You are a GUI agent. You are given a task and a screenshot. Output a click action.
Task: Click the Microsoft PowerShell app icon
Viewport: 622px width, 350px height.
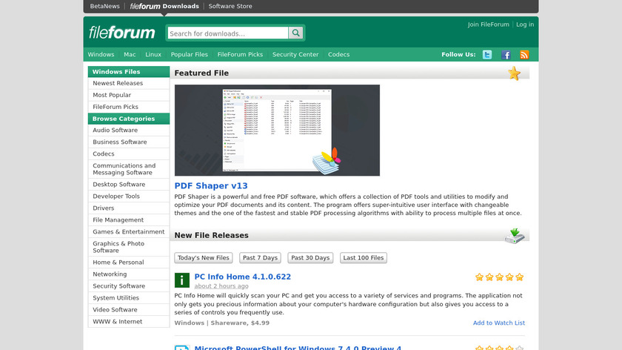tap(182, 348)
